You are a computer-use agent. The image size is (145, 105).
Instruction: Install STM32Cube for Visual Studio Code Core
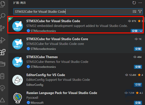coord(138,49)
